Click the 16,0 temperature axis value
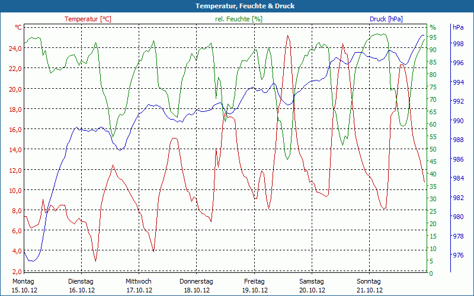 [16, 130]
